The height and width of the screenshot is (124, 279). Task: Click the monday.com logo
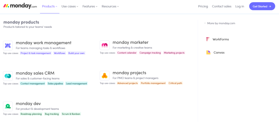click(x=20, y=6)
